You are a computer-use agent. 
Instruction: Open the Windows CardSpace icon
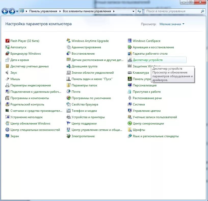click(129, 41)
